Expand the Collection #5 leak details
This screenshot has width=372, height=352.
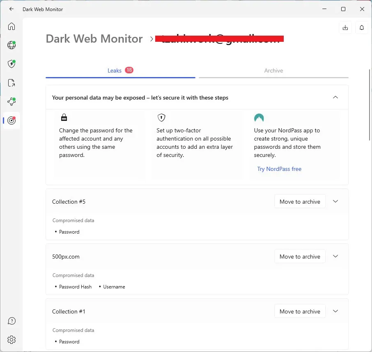335,202
